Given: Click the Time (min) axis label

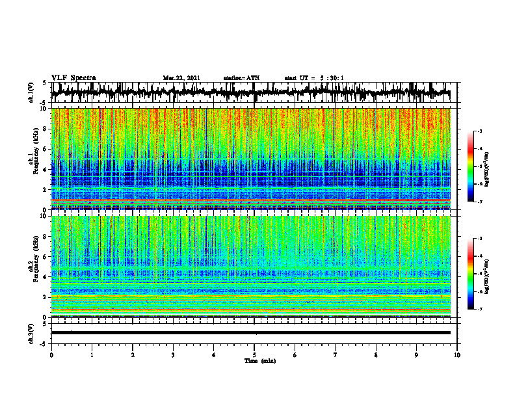Looking at the screenshot, I should point(260,361).
